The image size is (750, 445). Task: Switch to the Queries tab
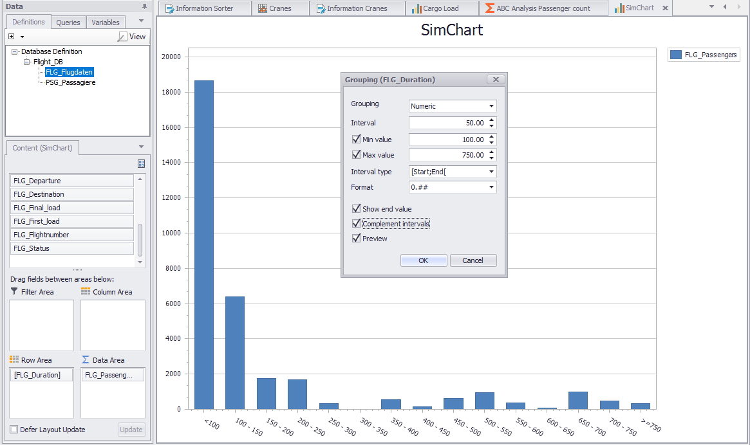(x=68, y=23)
